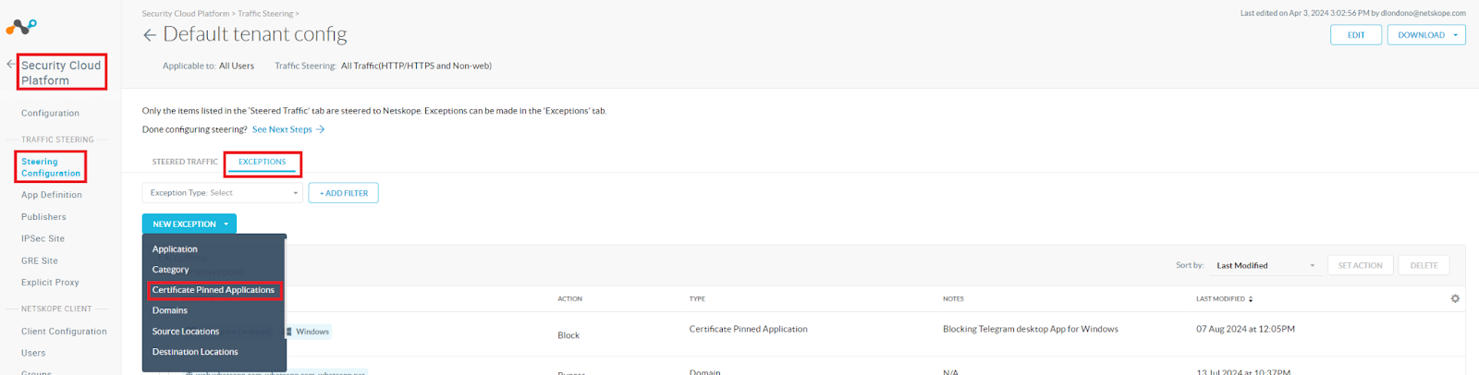Select Certificate Pinned Applications menu entry

point(214,290)
